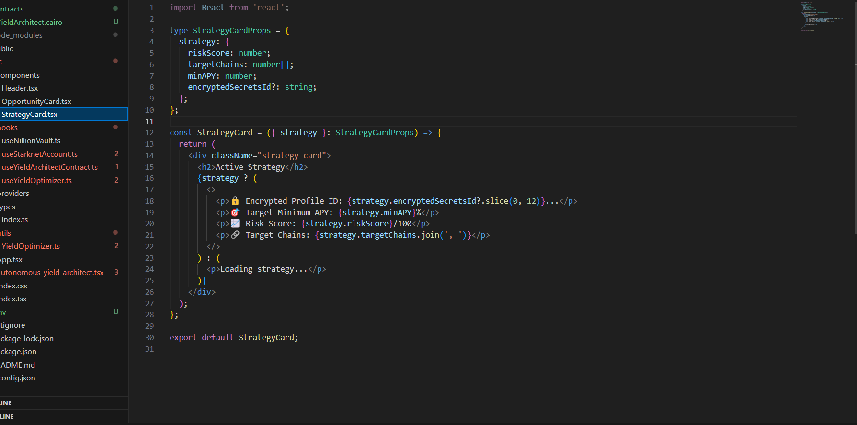The width and height of the screenshot is (857, 425).
Task: Click the link emoji on line 21
Action: [235, 235]
